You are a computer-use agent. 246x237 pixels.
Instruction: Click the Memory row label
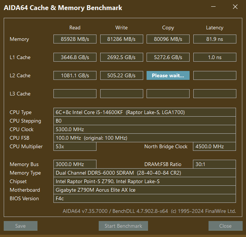[x=19, y=39]
